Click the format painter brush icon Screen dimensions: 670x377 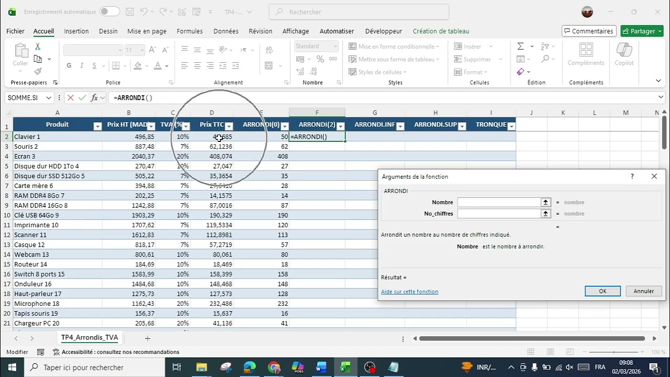point(38,71)
